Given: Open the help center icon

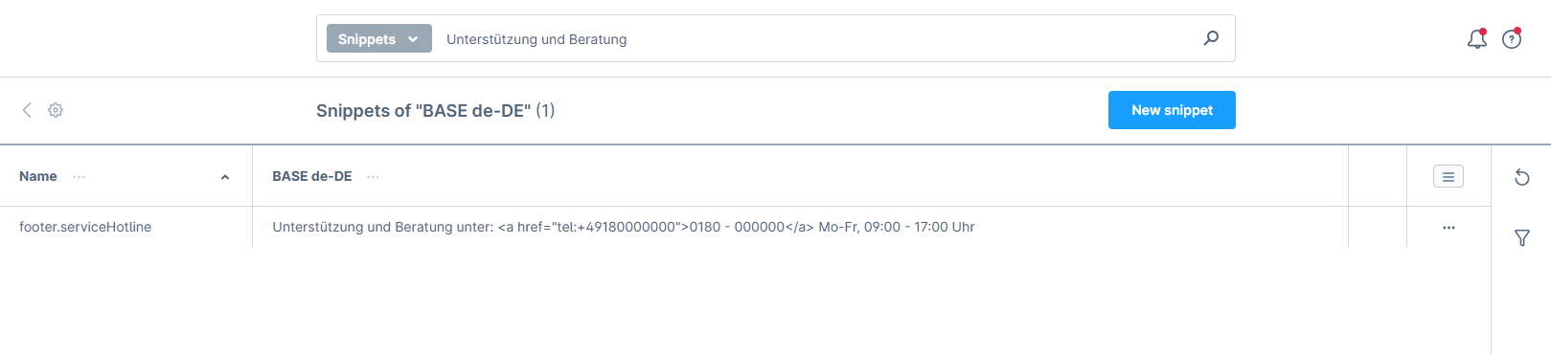Looking at the screenshot, I should [1512, 39].
